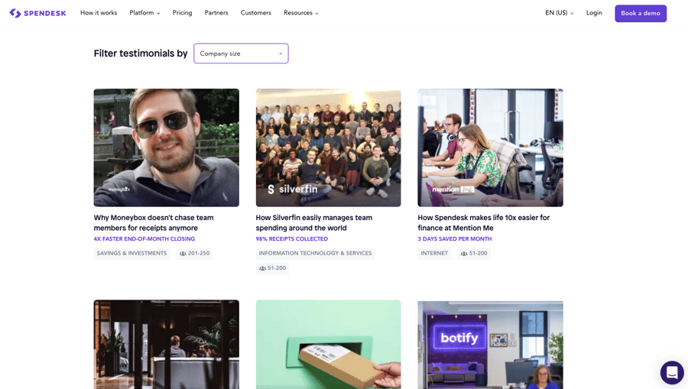Screen dimensions: 688x389
Task: Read the Mention Me story title
Action: tap(483, 222)
